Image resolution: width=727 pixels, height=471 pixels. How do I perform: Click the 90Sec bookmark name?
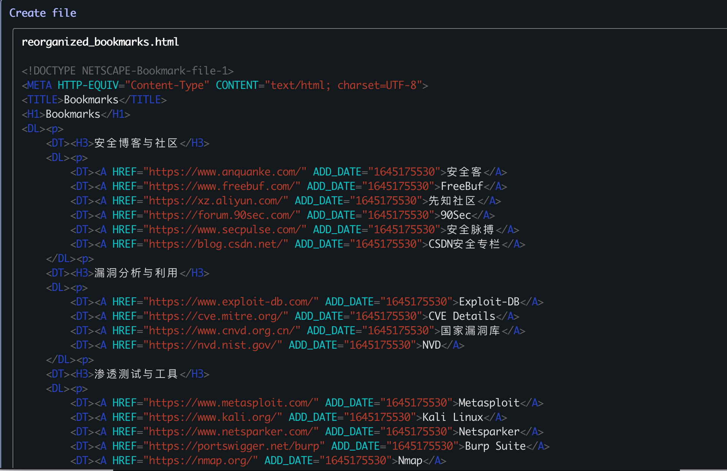tap(456, 215)
